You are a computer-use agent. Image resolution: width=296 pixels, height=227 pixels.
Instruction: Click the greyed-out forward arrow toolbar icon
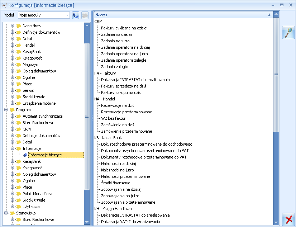coord(85,15)
